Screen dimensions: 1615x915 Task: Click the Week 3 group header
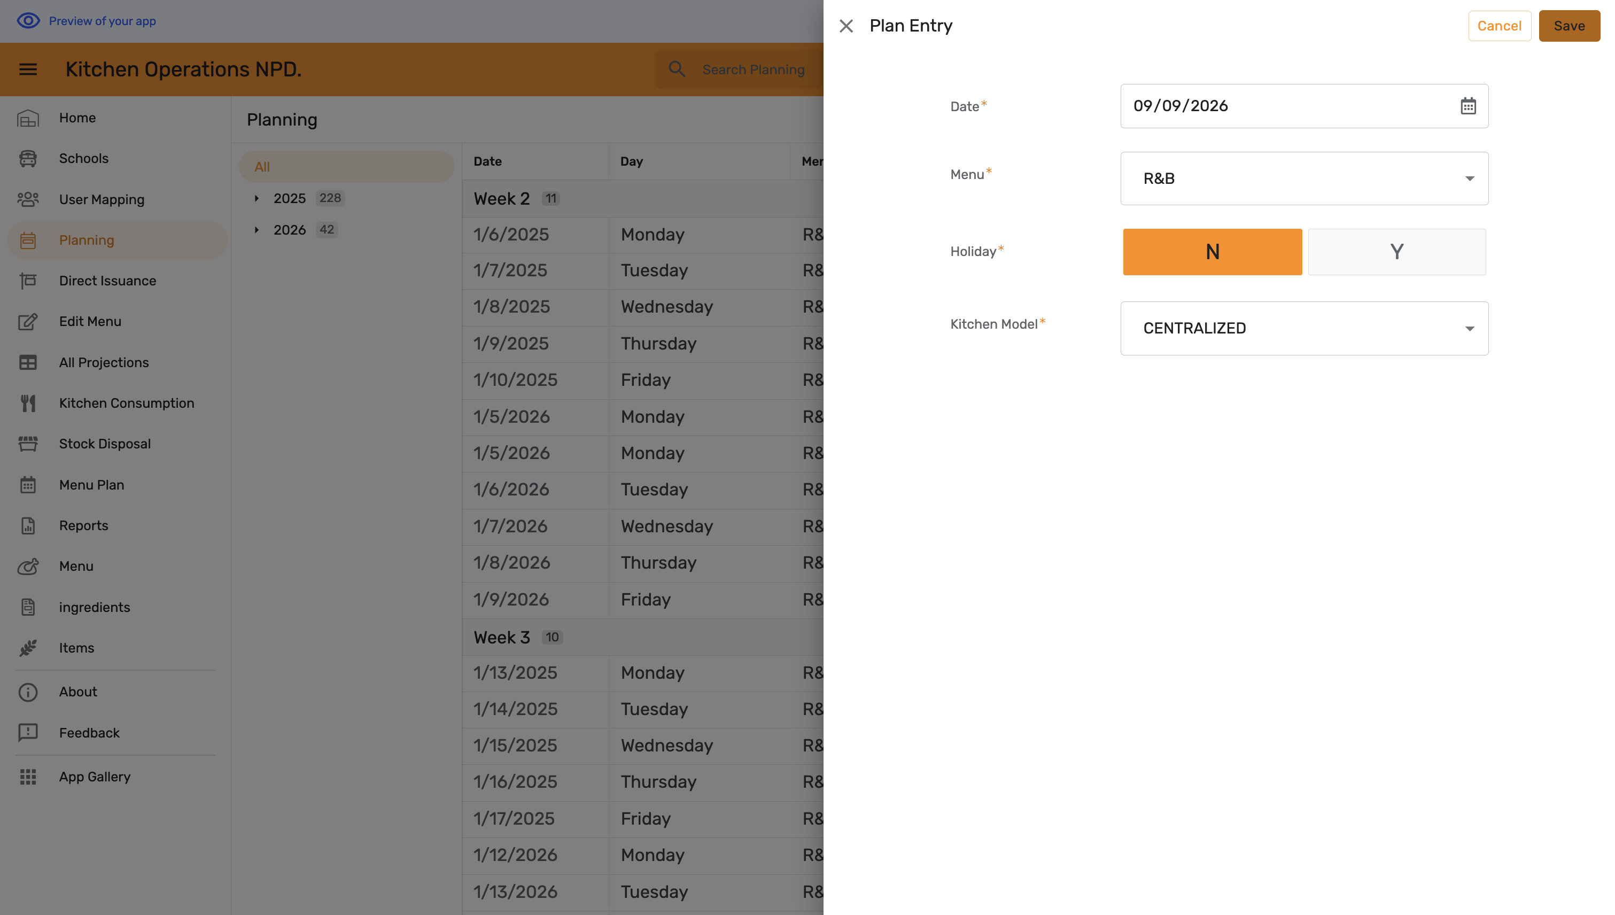coord(643,637)
